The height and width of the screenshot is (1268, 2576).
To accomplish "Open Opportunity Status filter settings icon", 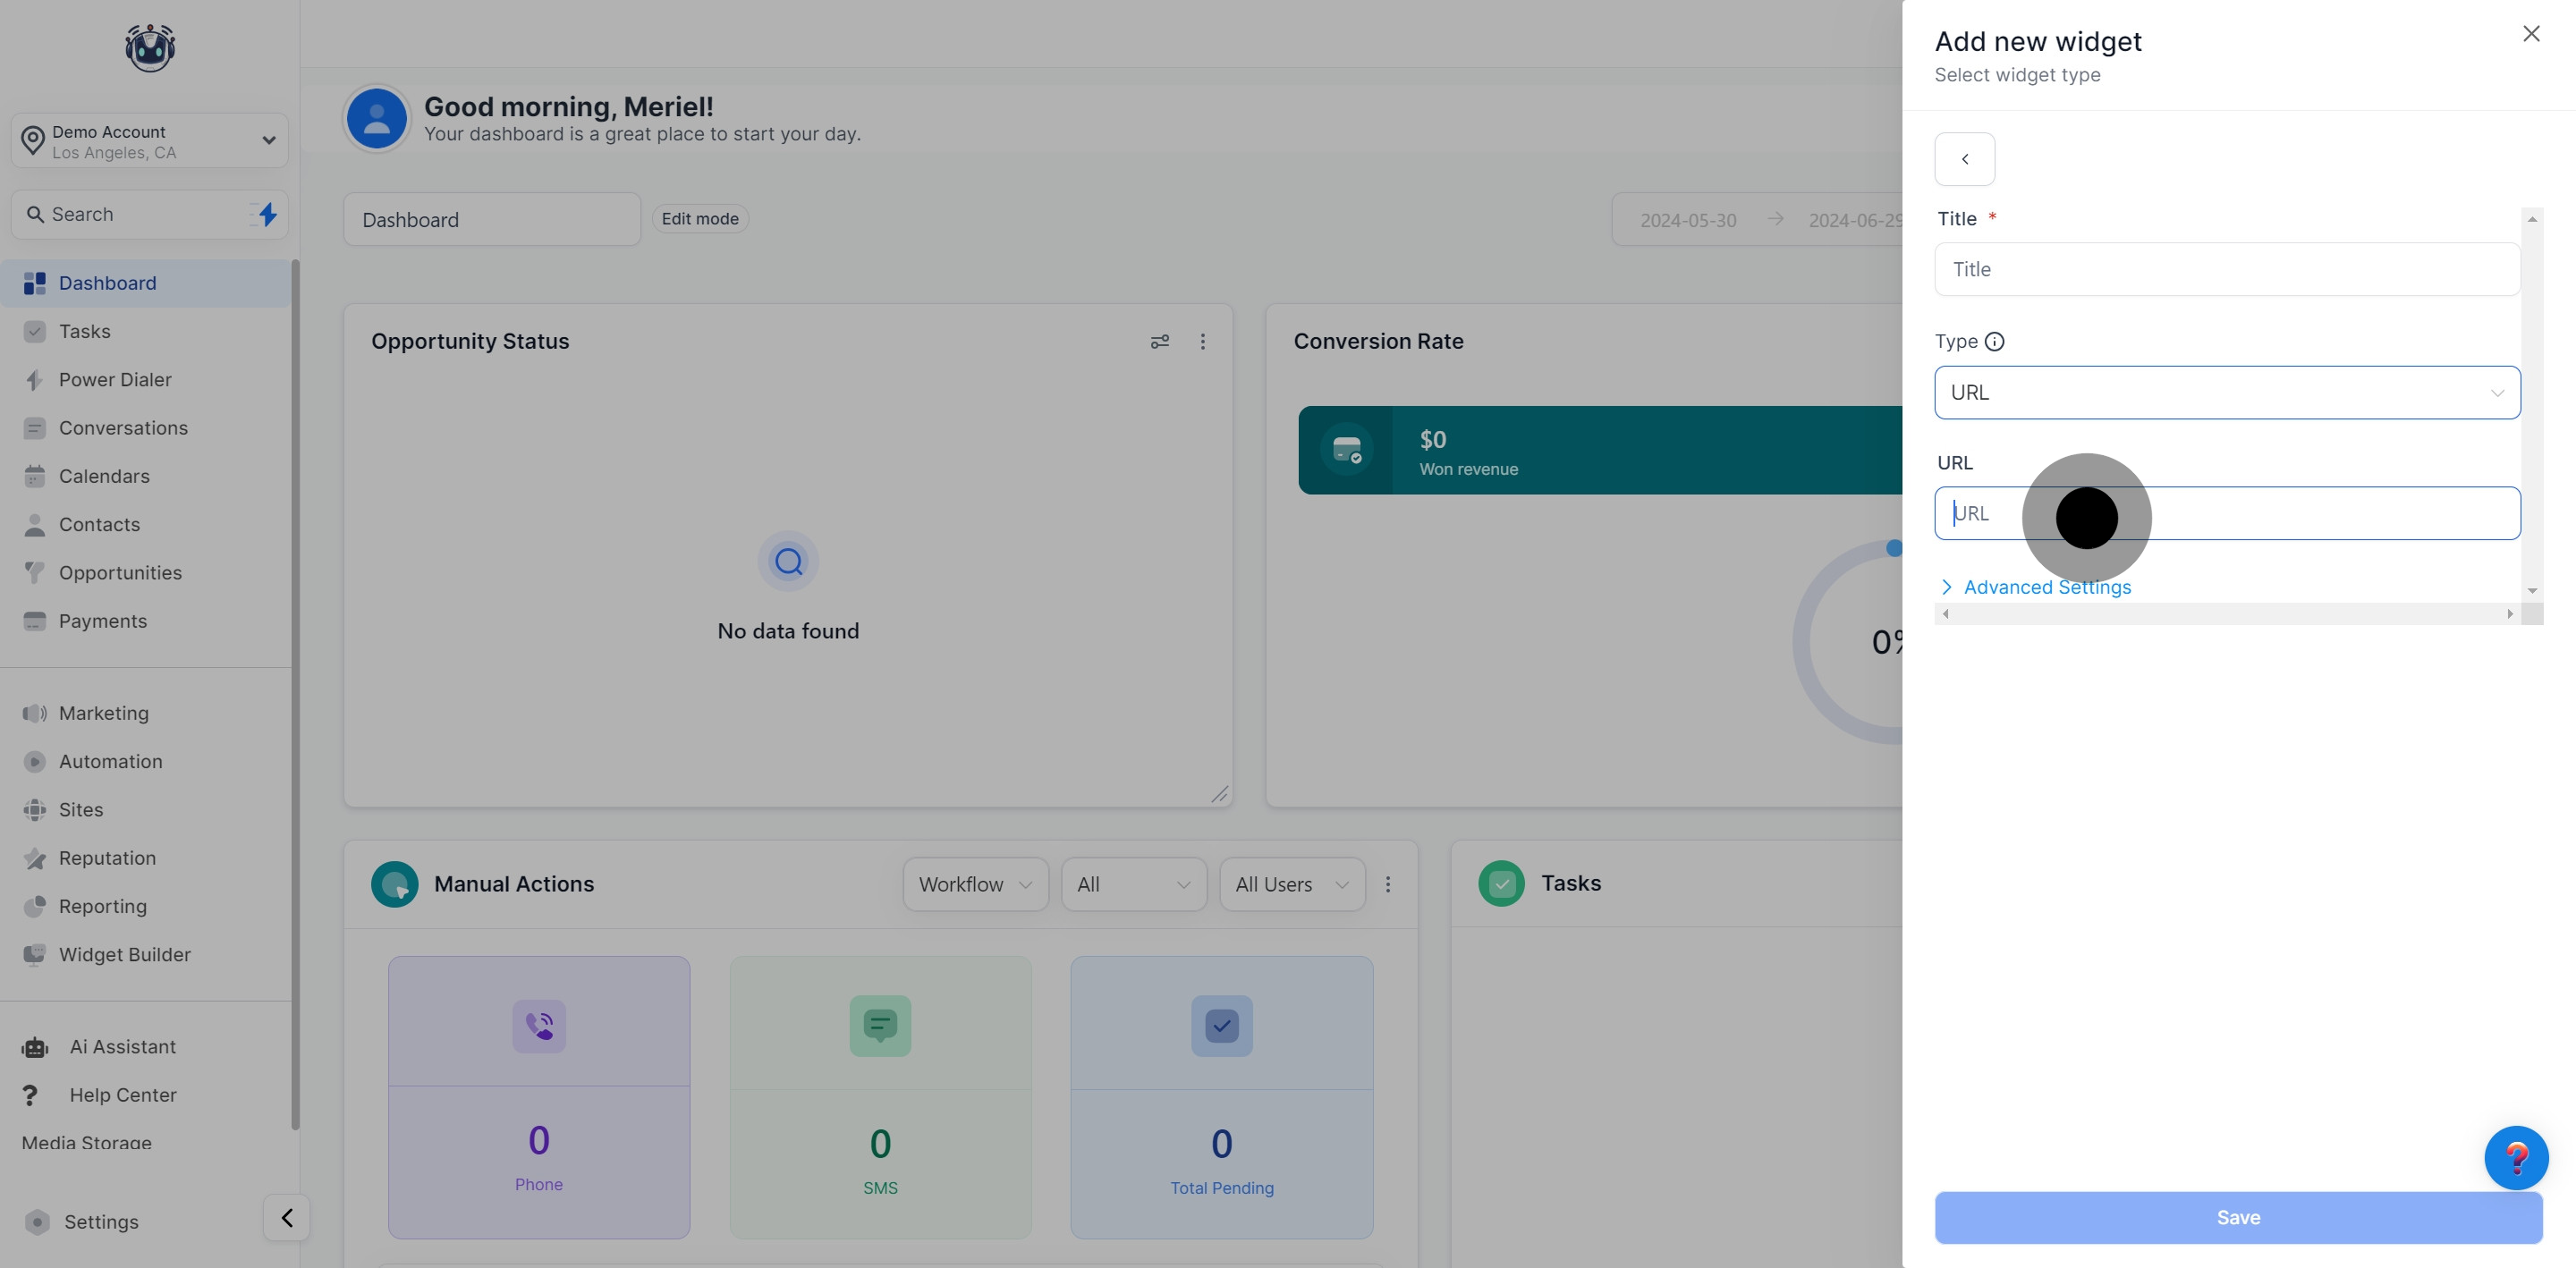I will click(x=1160, y=342).
